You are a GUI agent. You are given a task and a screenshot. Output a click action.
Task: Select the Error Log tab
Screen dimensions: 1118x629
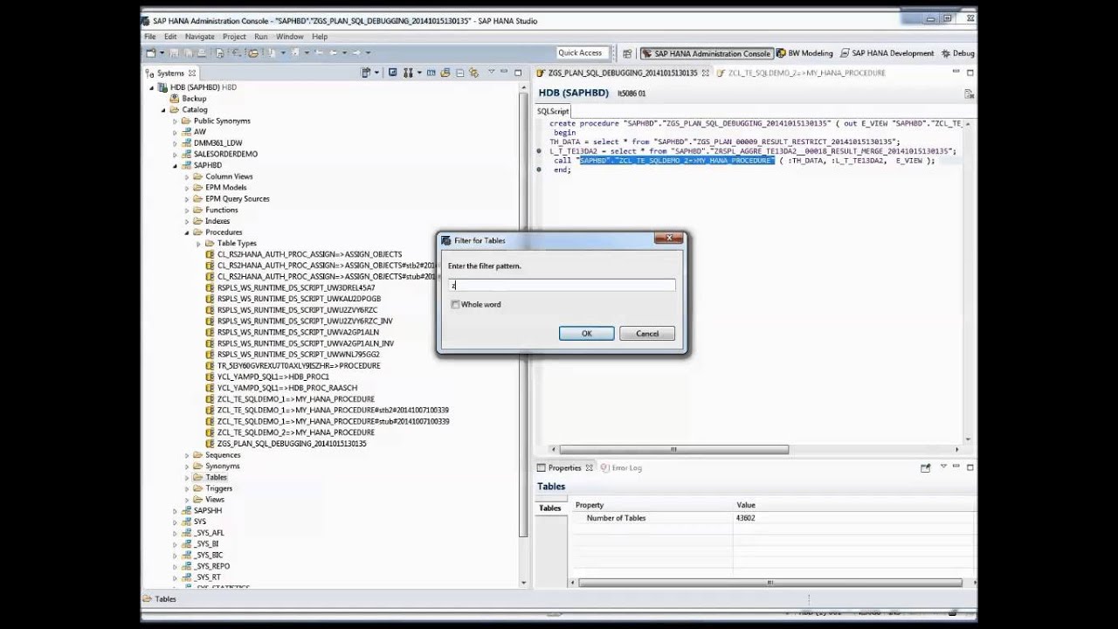click(621, 468)
